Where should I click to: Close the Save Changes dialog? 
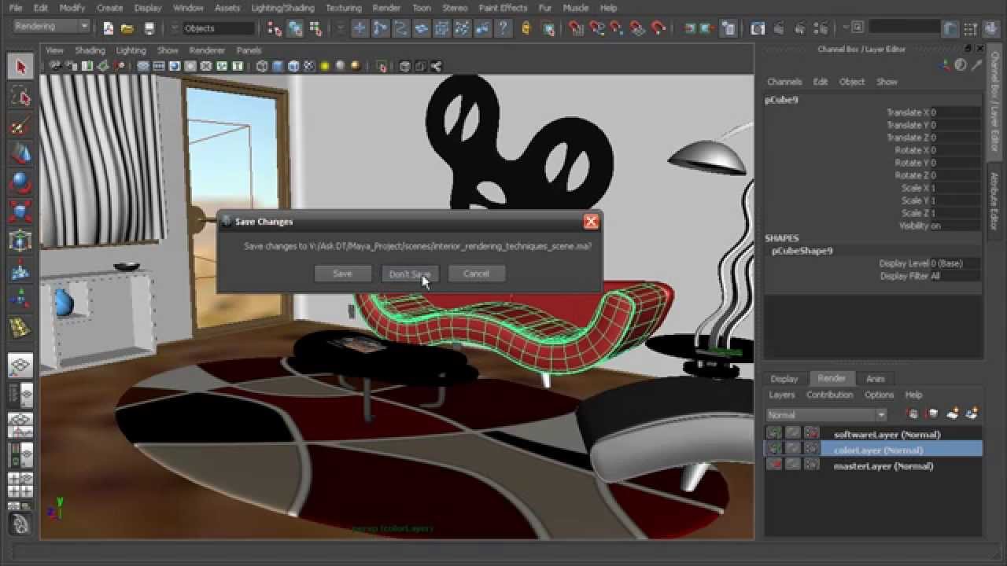pyautogui.click(x=591, y=222)
